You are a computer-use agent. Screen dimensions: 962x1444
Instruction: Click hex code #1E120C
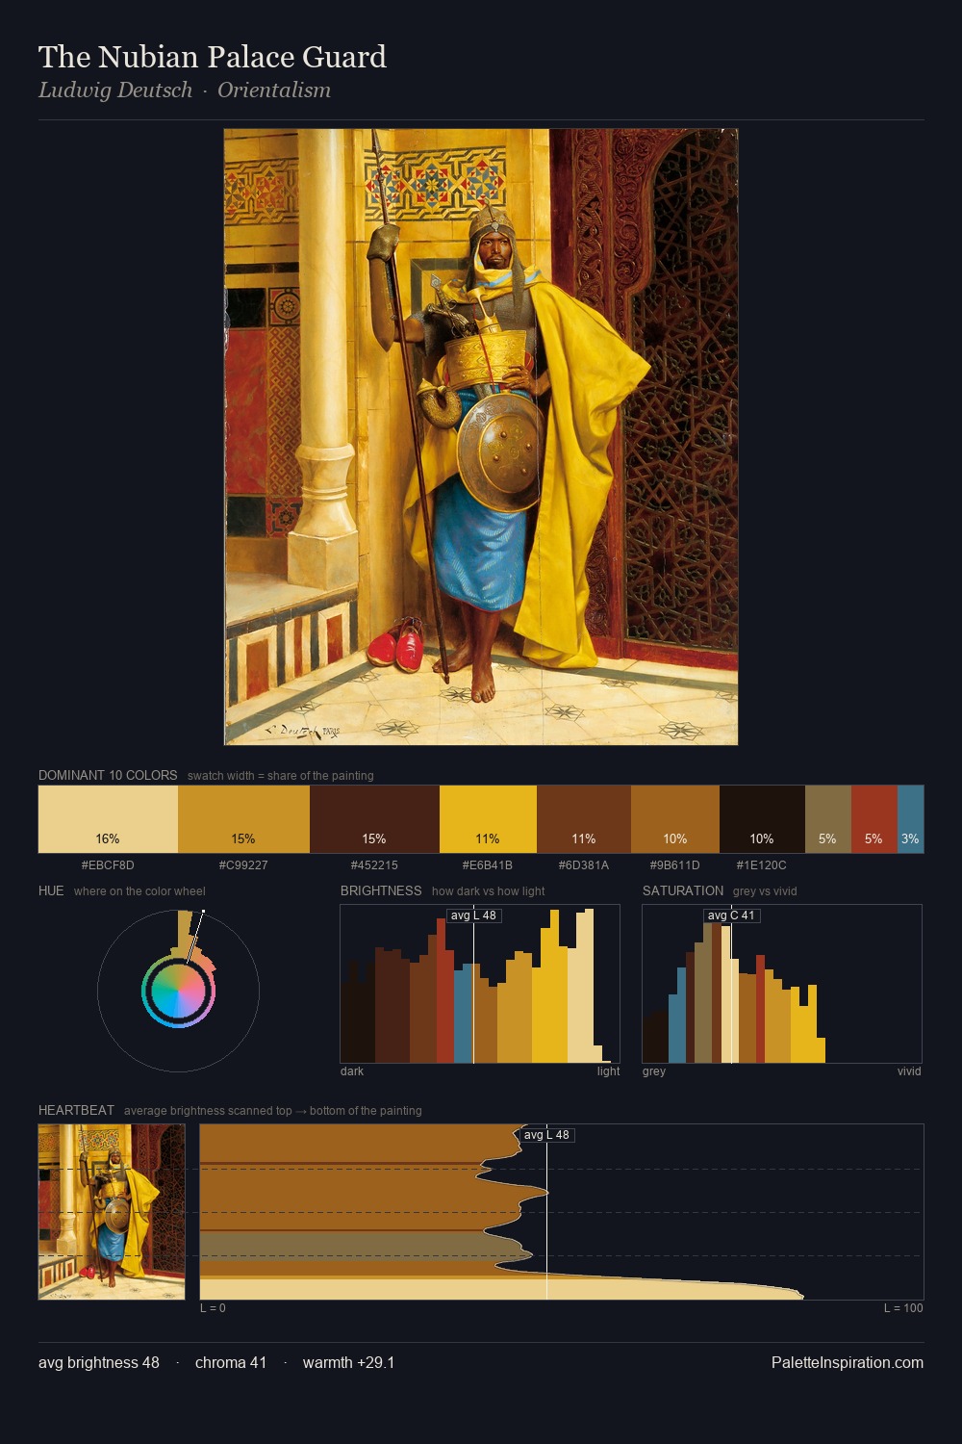click(x=762, y=865)
